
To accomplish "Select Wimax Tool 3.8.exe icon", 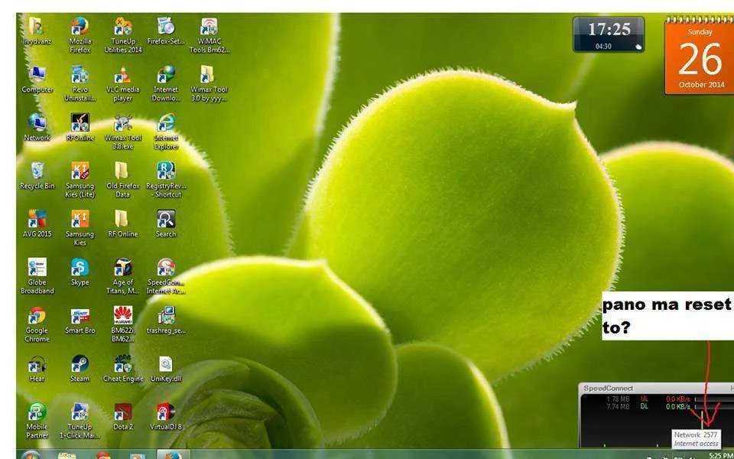I will pos(122,132).
